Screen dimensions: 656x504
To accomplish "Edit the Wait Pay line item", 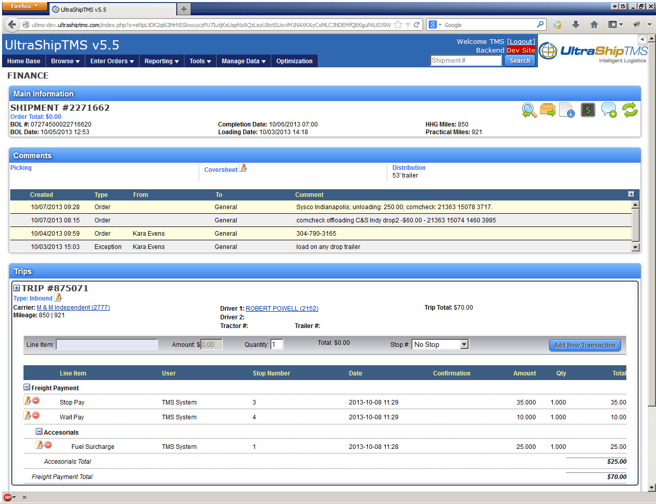I will (28, 415).
